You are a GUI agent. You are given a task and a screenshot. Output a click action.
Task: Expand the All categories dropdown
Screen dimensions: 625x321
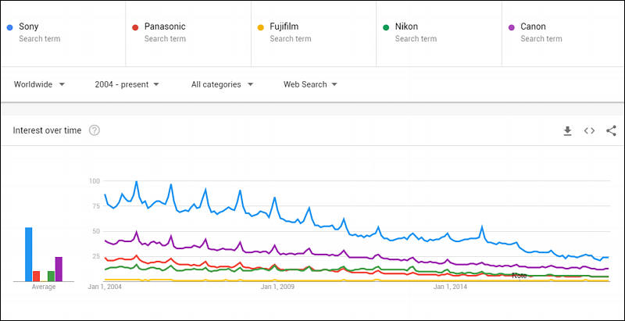[222, 84]
